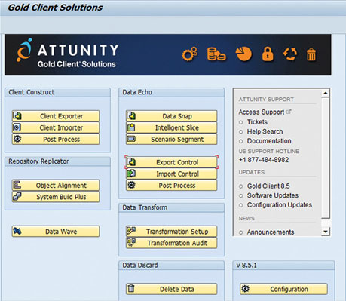The width and height of the screenshot is (346, 301).
Task: Run Post Process under Client Construct
Action: point(56,139)
